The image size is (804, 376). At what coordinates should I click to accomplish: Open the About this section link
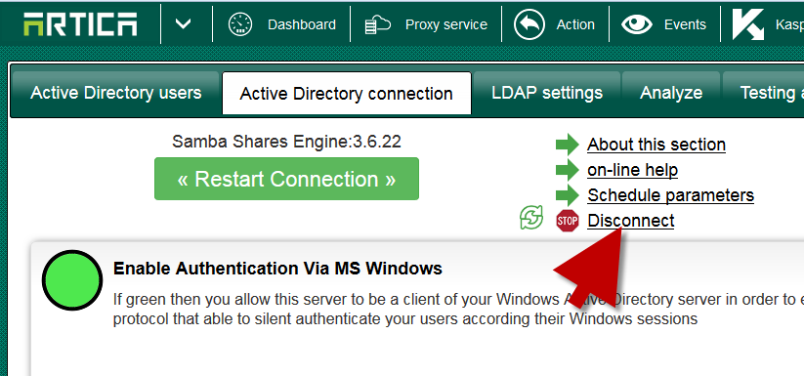(656, 145)
